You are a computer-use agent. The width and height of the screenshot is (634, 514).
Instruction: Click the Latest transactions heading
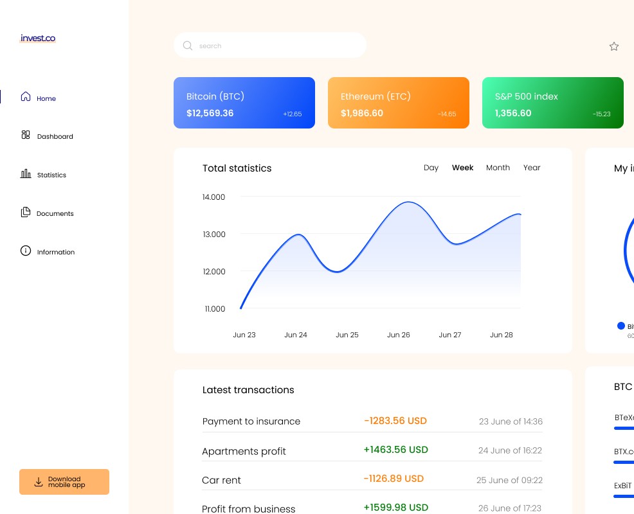click(x=248, y=390)
